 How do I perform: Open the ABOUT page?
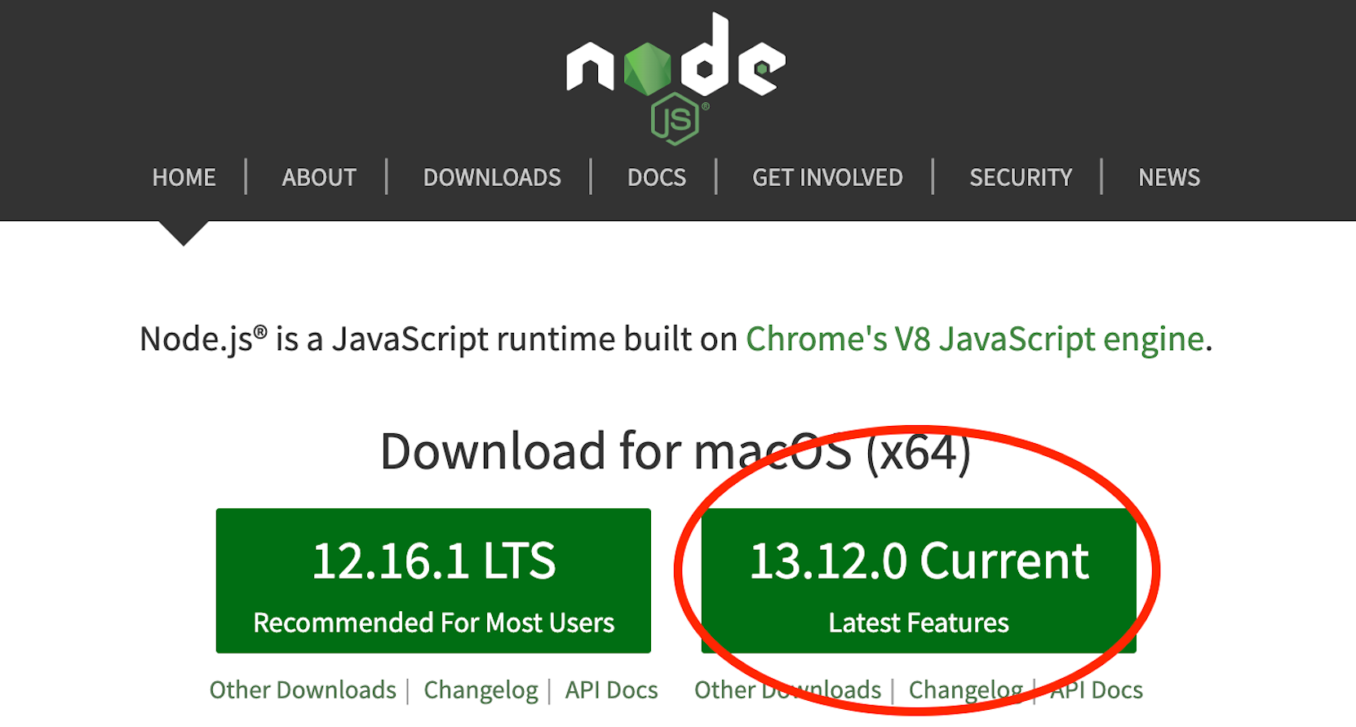319,177
